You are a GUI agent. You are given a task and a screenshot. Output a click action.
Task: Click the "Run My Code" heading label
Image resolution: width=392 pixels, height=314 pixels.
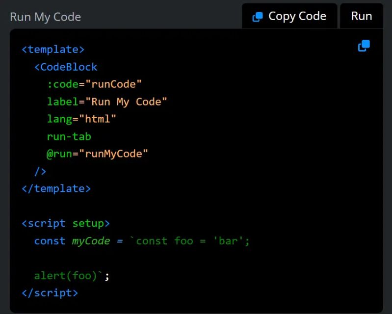click(46, 17)
